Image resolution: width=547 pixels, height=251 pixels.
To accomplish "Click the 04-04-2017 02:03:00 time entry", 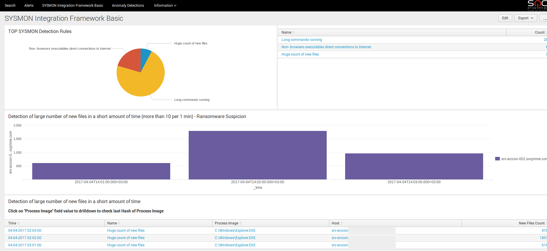I will coord(25,231).
